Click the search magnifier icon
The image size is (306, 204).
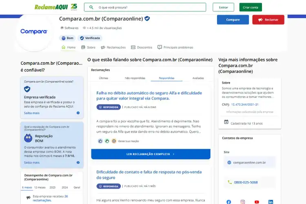click(91, 7)
